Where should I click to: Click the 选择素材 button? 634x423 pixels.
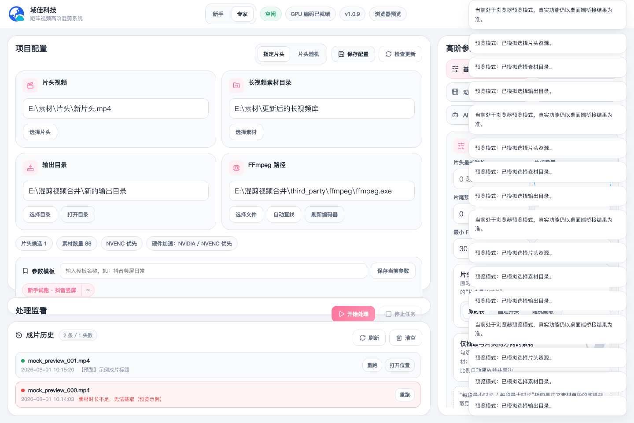[x=246, y=132]
